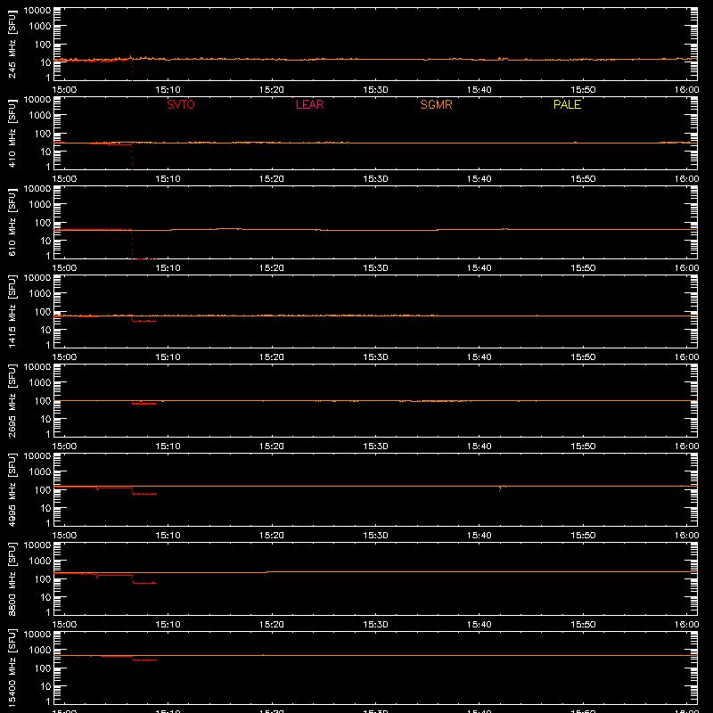Click the red SVTO legend label
The image size is (713, 713).
coord(181,104)
